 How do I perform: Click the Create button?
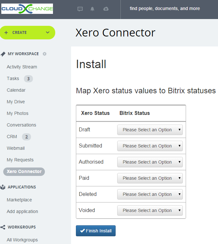(27, 33)
